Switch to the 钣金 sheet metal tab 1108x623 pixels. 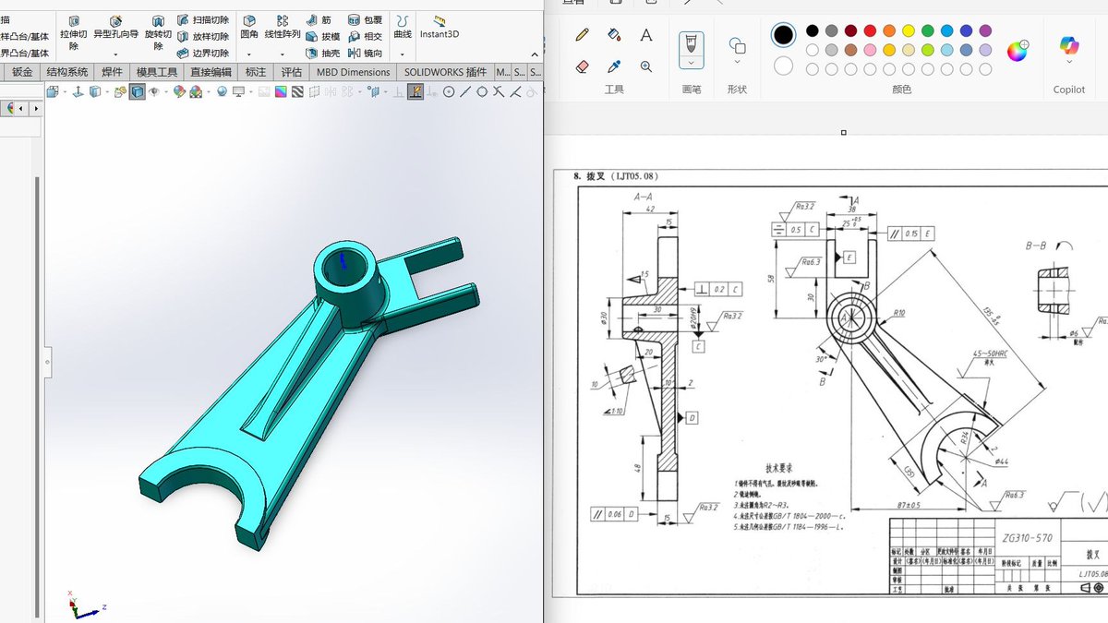22,72
